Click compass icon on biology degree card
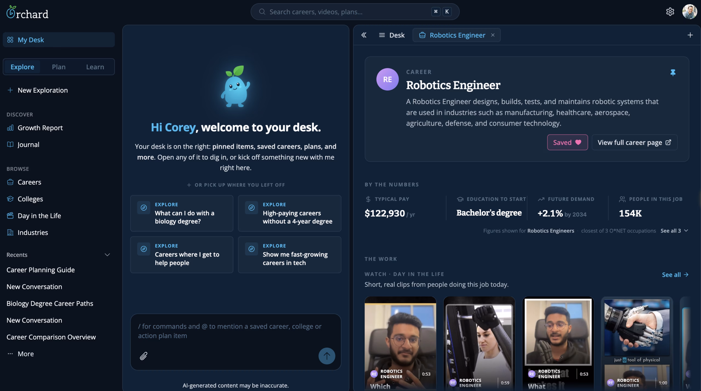 [x=144, y=208]
